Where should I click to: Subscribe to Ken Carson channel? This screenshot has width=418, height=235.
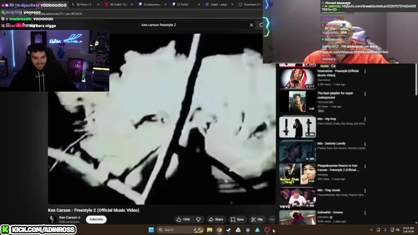96,219
